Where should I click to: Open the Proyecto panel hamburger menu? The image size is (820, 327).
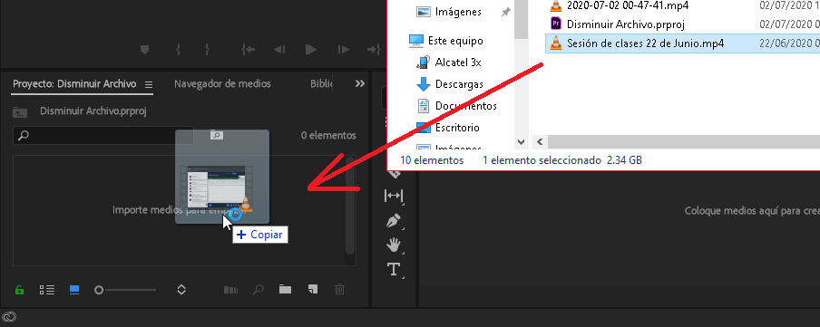pos(149,84)
